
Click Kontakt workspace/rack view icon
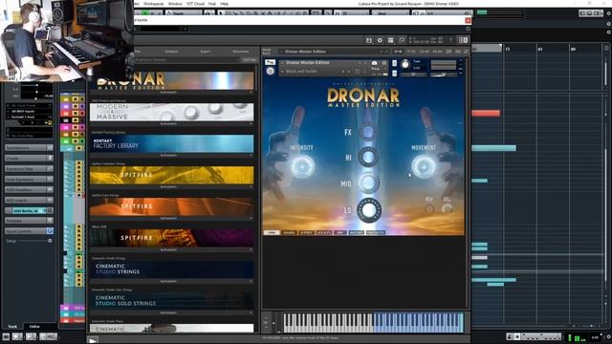pyautogui.click(x=391, y=40)
